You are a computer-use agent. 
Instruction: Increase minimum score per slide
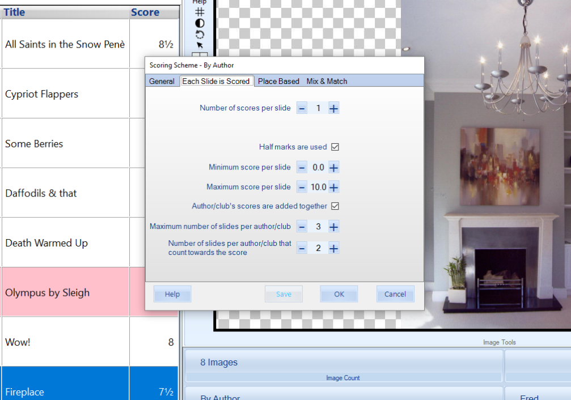[x=333, y=168]
